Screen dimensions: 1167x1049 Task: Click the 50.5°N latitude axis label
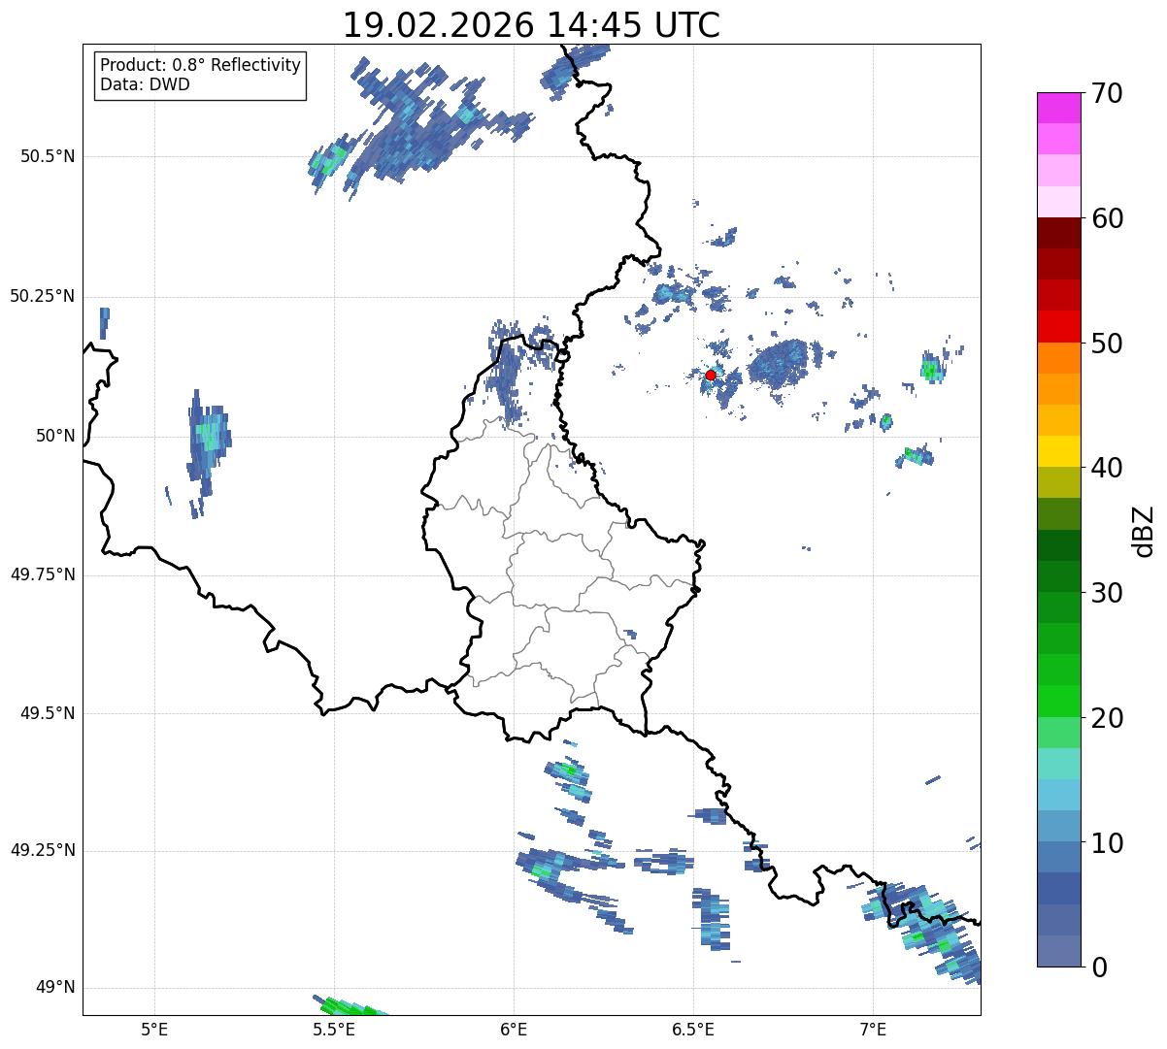(x=48, y=156)
